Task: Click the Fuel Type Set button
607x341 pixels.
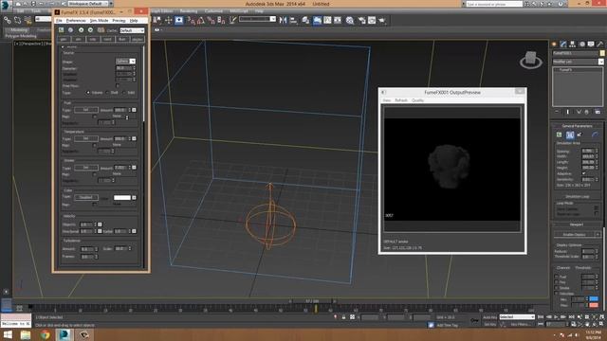Action: tap(86, 110)
